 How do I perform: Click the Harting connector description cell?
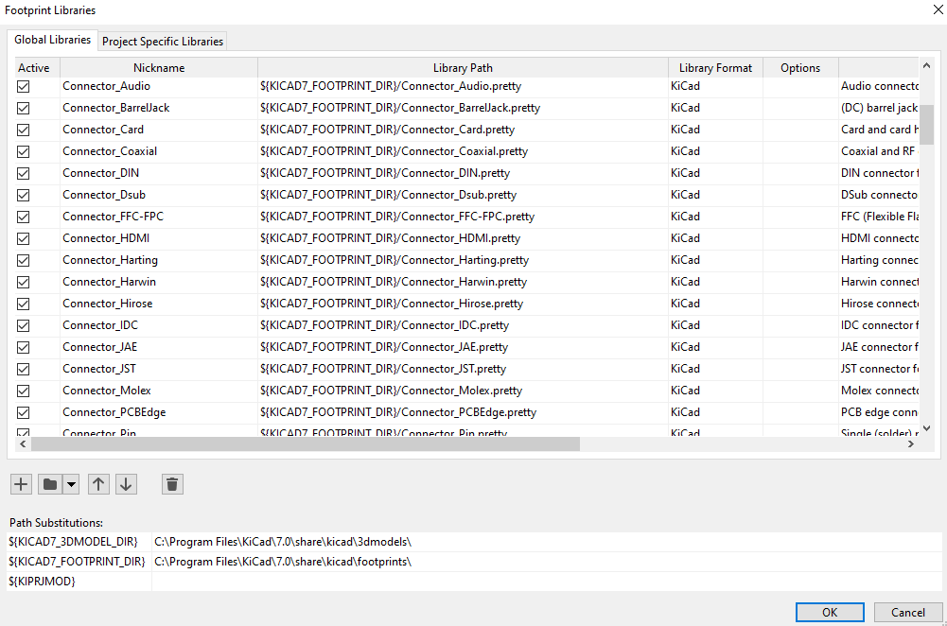point(879,260)
